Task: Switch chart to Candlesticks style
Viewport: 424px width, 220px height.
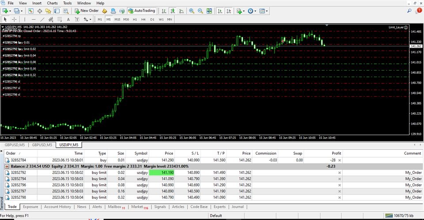Action: point(173,11)
